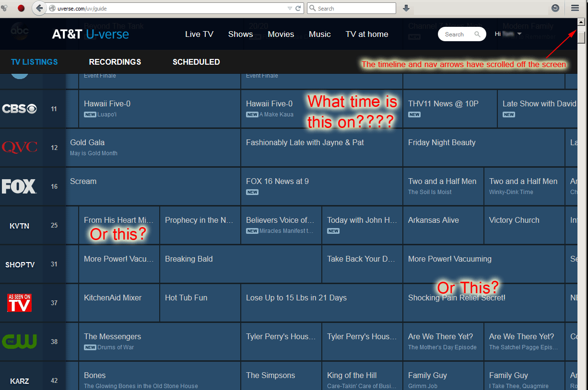Click the CW channel logo

pyautogui.click(x=19, y=342)
